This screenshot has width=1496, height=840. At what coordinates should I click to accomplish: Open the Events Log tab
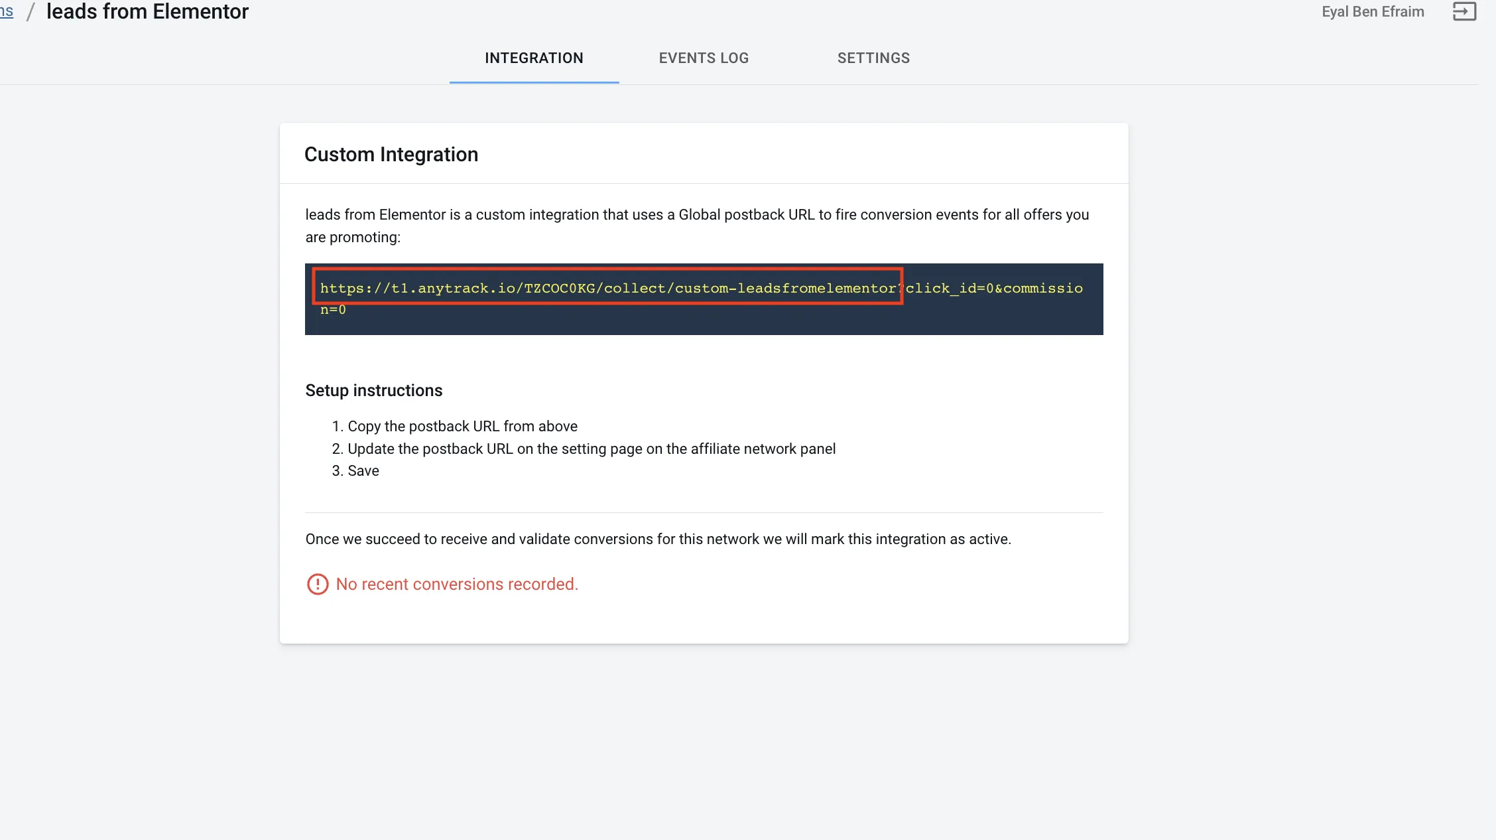coord(704,58)
